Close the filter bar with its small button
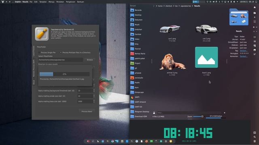 coord(225,113)
